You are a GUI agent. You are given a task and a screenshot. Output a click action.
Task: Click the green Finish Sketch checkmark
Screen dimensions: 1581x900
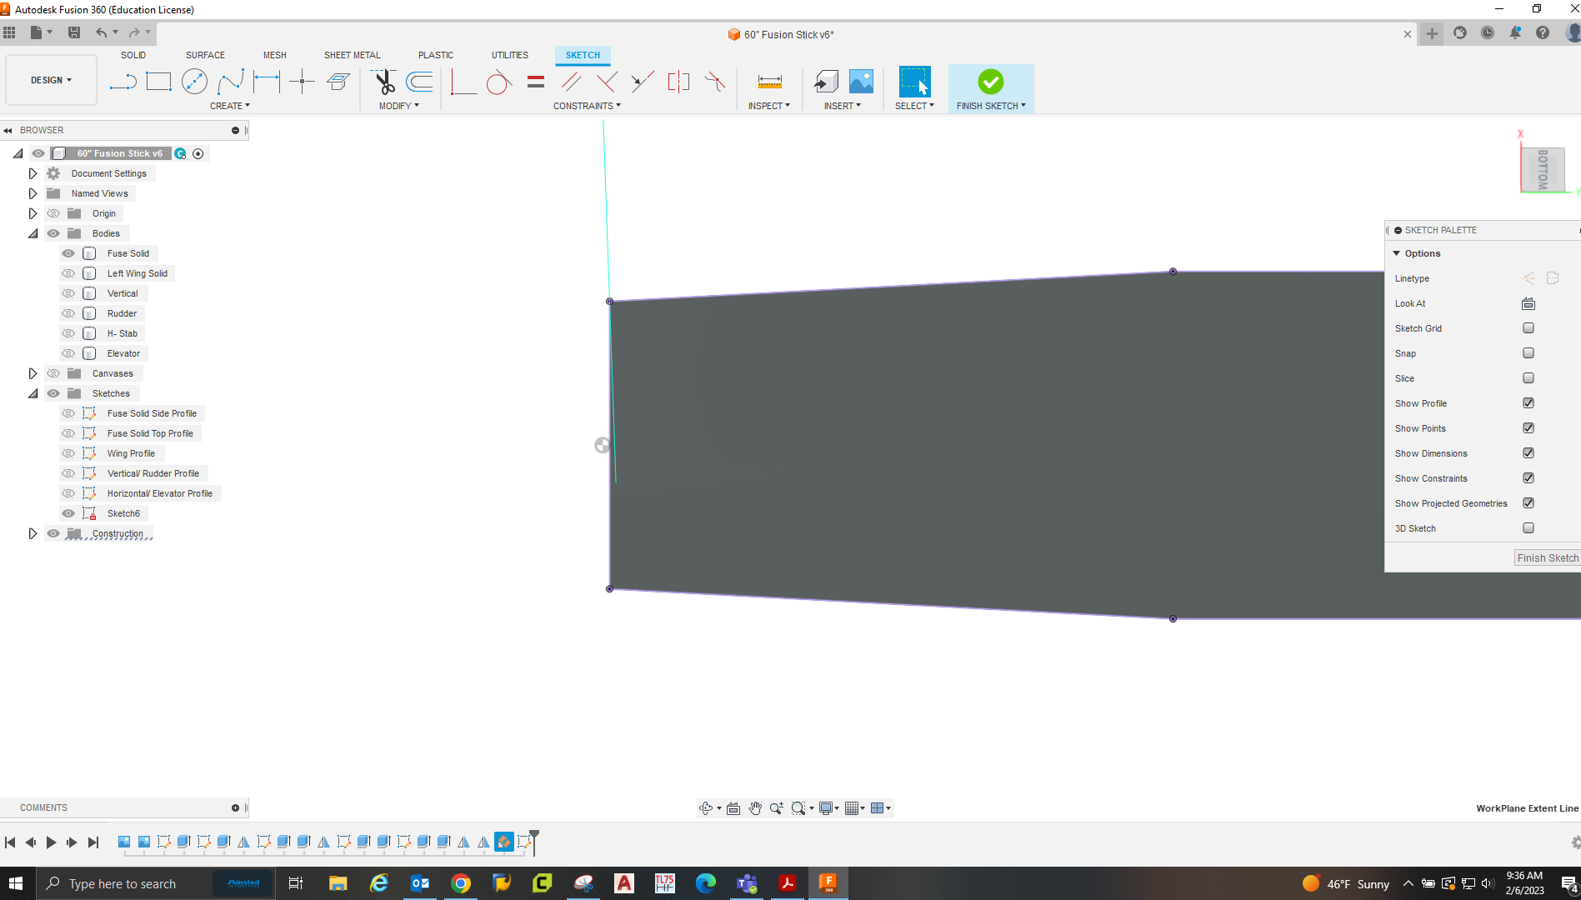click(990, 82)
